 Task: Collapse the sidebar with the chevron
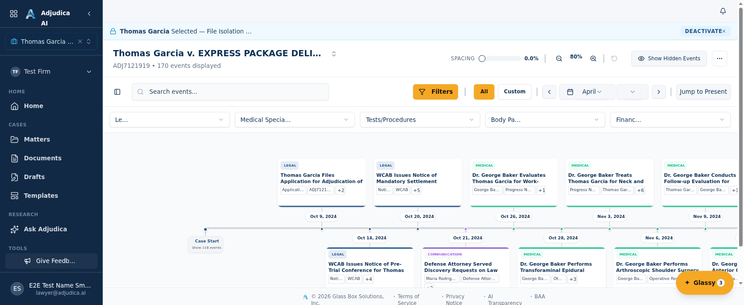89,14
